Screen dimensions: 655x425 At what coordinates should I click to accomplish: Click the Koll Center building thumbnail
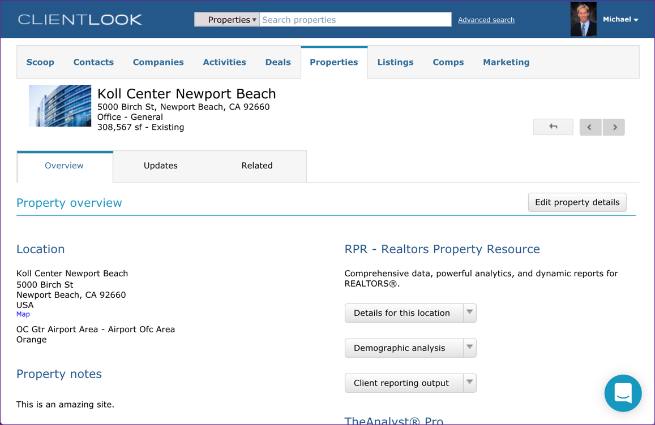click(x=59, y=106)
